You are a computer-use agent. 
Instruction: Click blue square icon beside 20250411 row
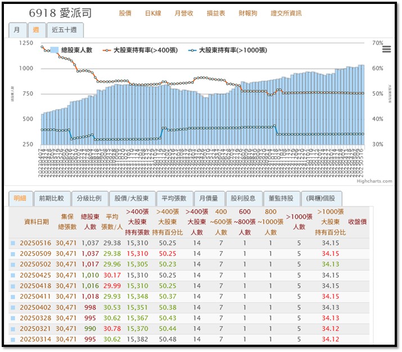[x=13, y=297]
